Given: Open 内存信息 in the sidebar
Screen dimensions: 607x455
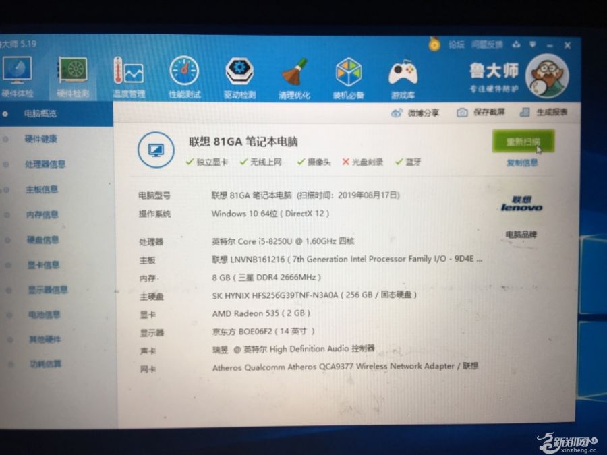Looking at the screenshot, I should click(42, 215).
